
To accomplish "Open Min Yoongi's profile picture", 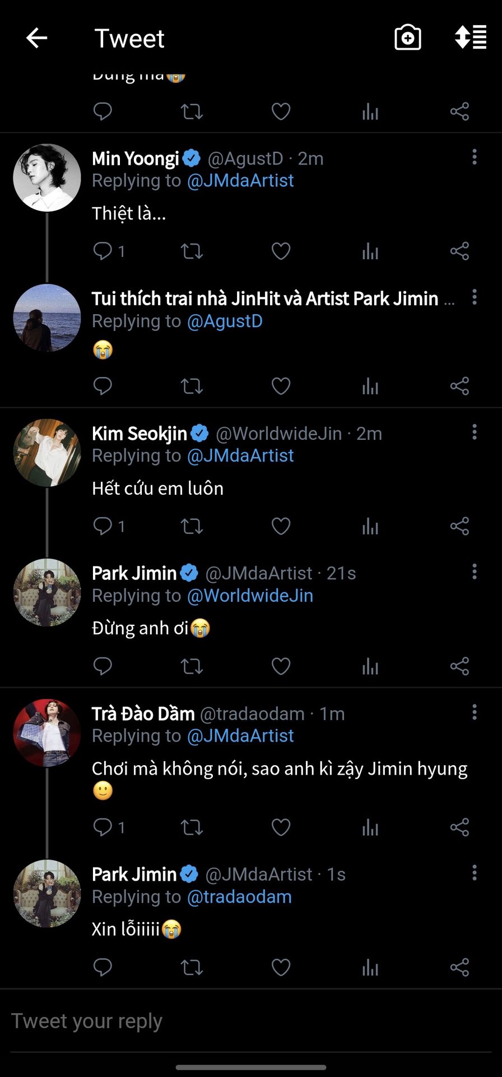I will tap(47, 178).
